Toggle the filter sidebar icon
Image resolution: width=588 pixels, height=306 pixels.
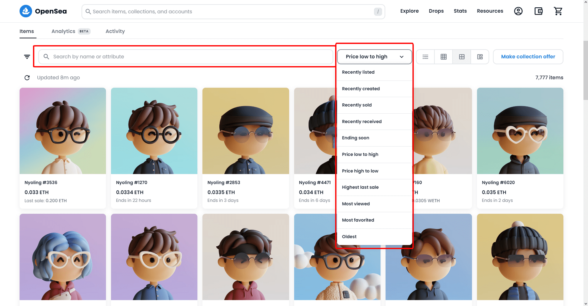tap(27, 57)
